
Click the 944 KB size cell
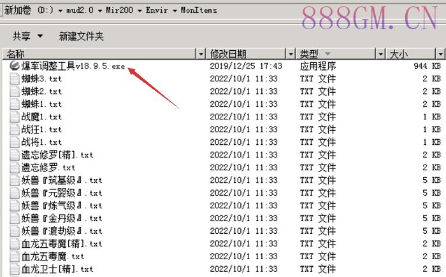point(428,66)
